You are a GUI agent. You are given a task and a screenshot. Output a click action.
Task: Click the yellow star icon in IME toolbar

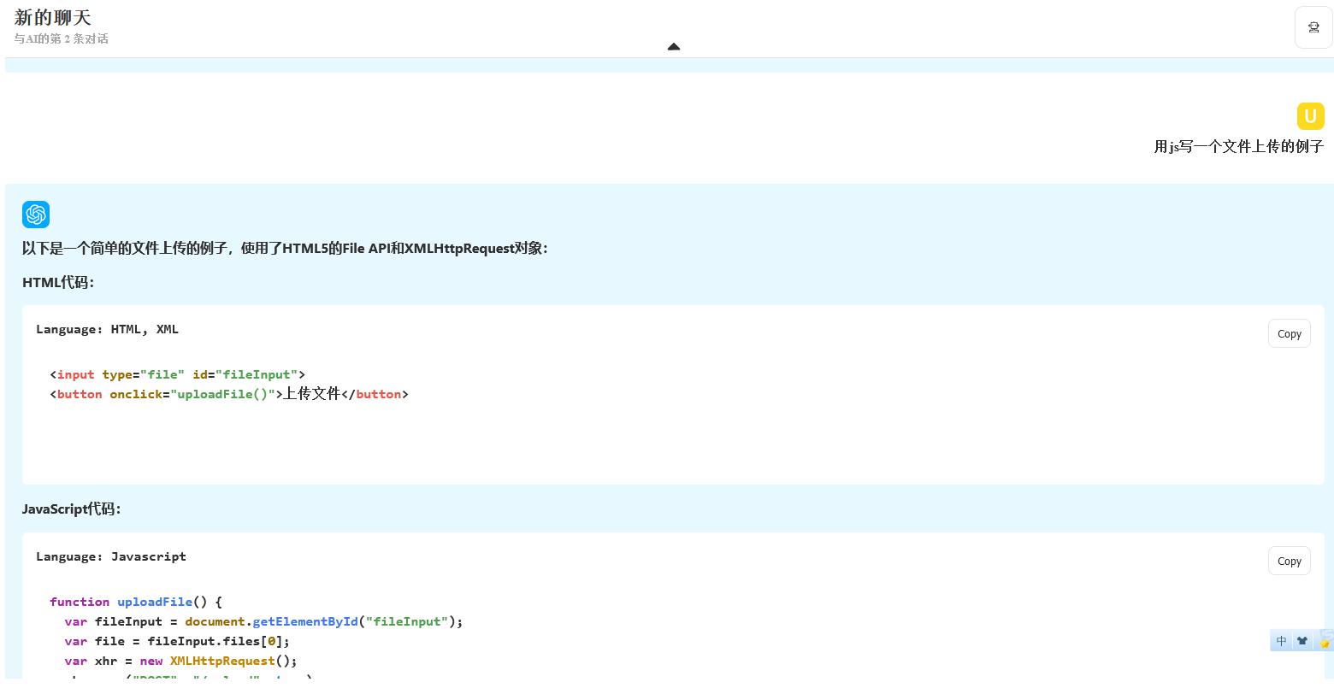[1325, 642]
